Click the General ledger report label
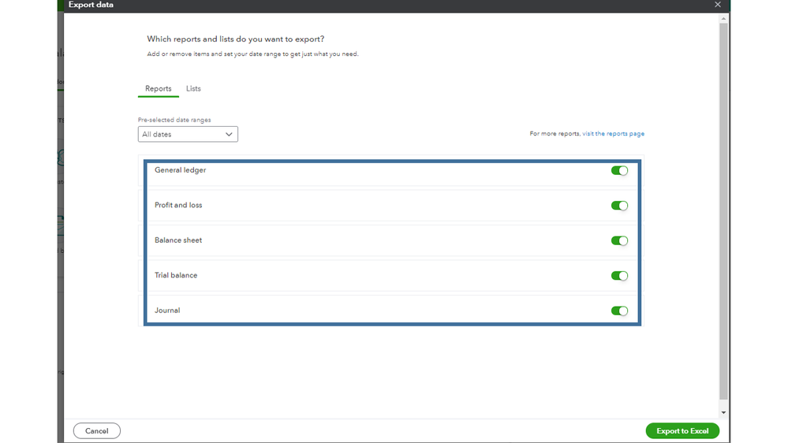788x443 pixels. (x=180, y=170)
